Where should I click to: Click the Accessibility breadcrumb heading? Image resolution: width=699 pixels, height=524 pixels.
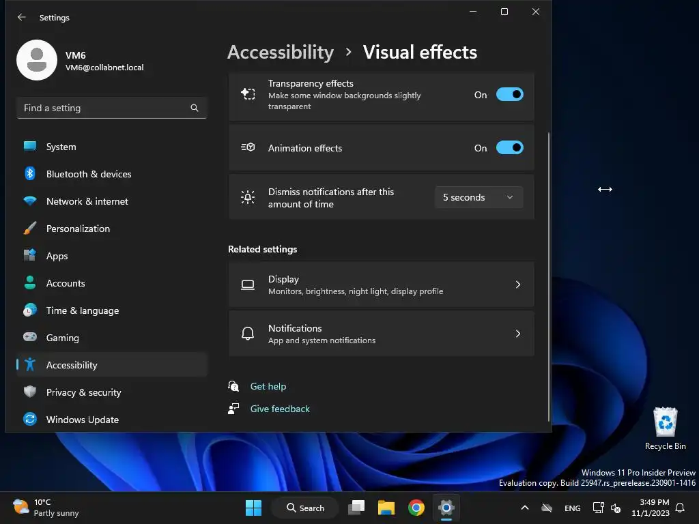coord(281,52)
